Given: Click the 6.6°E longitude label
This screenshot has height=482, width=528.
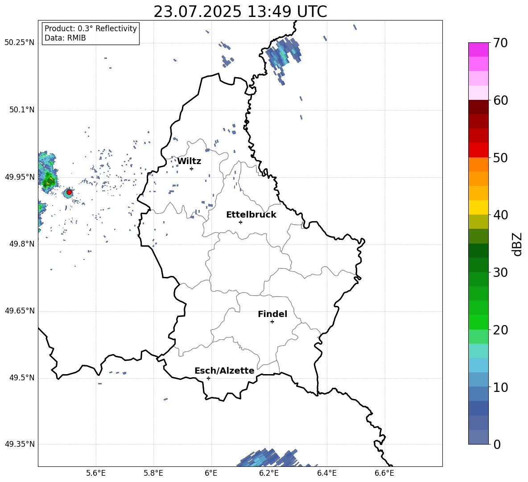Looking at the screenshot, I should tap(384, 473).
